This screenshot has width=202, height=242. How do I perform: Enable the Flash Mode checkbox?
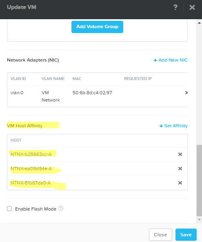coord(9,209)
